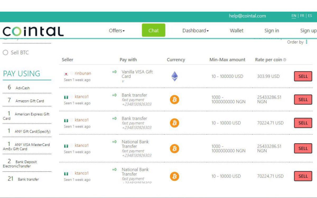Image resolution: width=317 pixels, height=198 pixels.
Task: Open ktanco1 profile in 25433286.51 NGN Bank transfer row
Action: pyautogui.click(x=82, y=96)
